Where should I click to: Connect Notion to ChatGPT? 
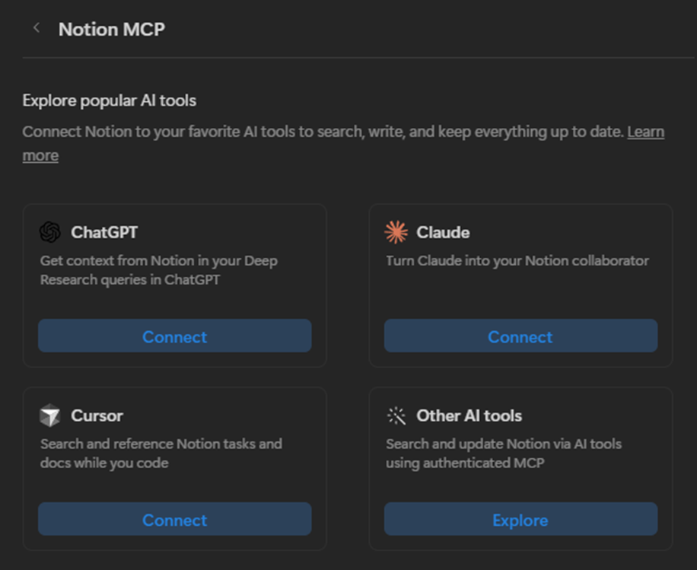point(174,336)
